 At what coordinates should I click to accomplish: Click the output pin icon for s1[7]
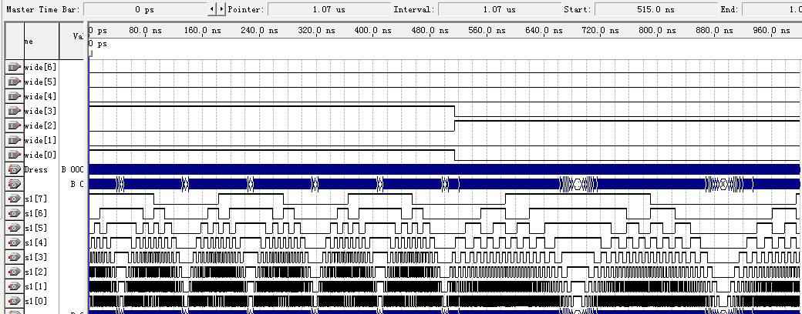click(14, 199)
